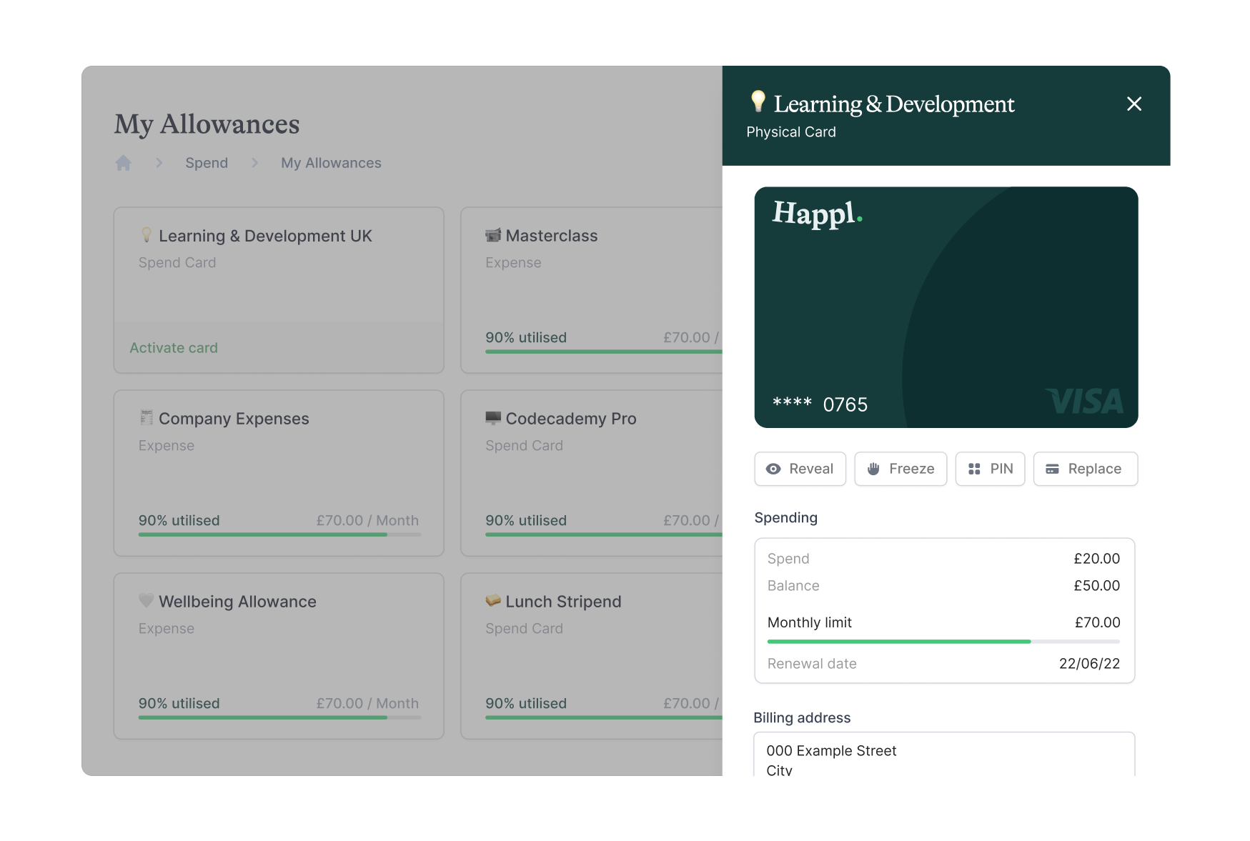Open the Company Expenses allowance card

coord(279,472)
